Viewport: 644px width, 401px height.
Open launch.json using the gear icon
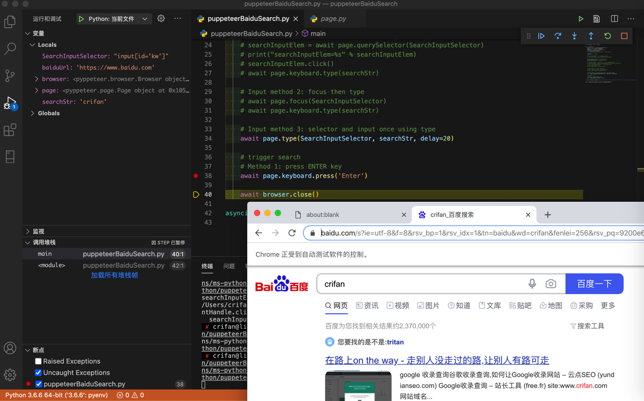click(x=161, y=19)
